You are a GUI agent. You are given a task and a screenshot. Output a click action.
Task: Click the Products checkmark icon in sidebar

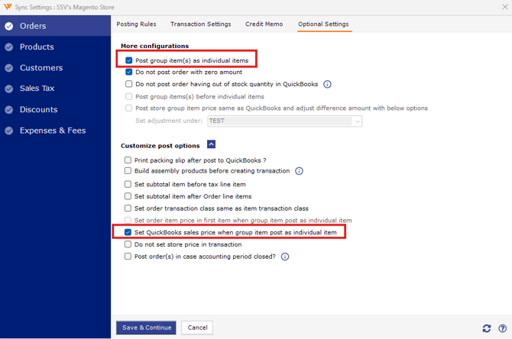pyautogui.click(x=9, y=47)
